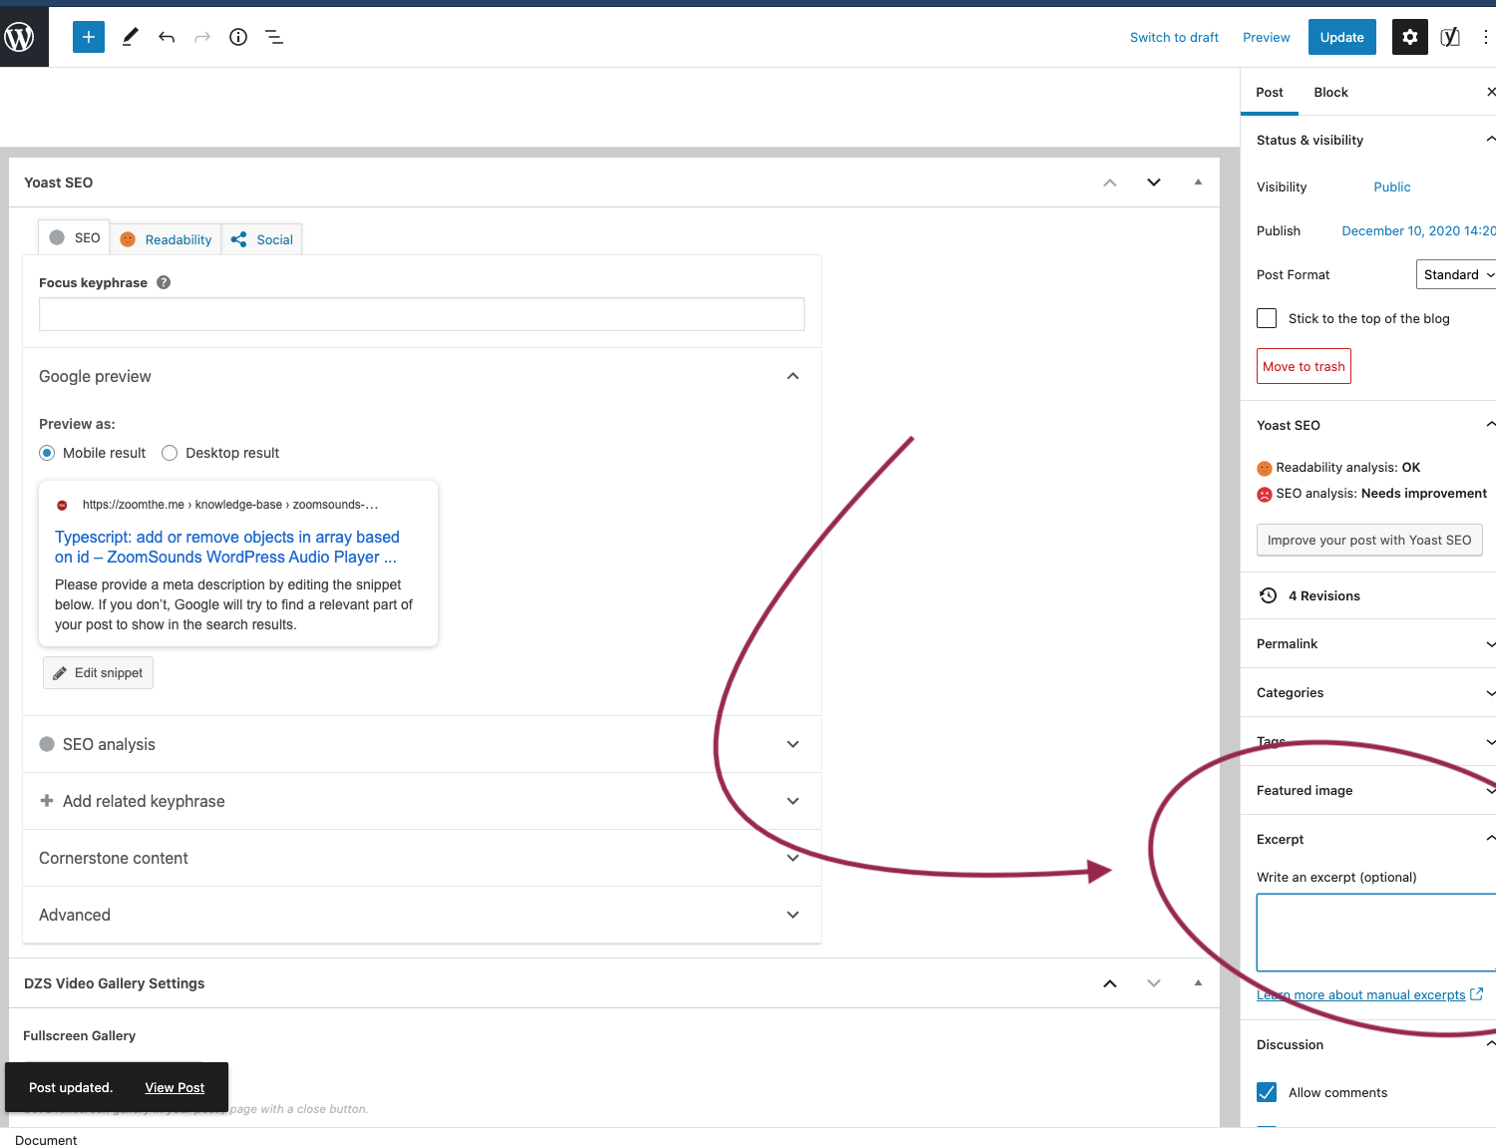
Task: Click View Post in the notification
Action: 175,1087
